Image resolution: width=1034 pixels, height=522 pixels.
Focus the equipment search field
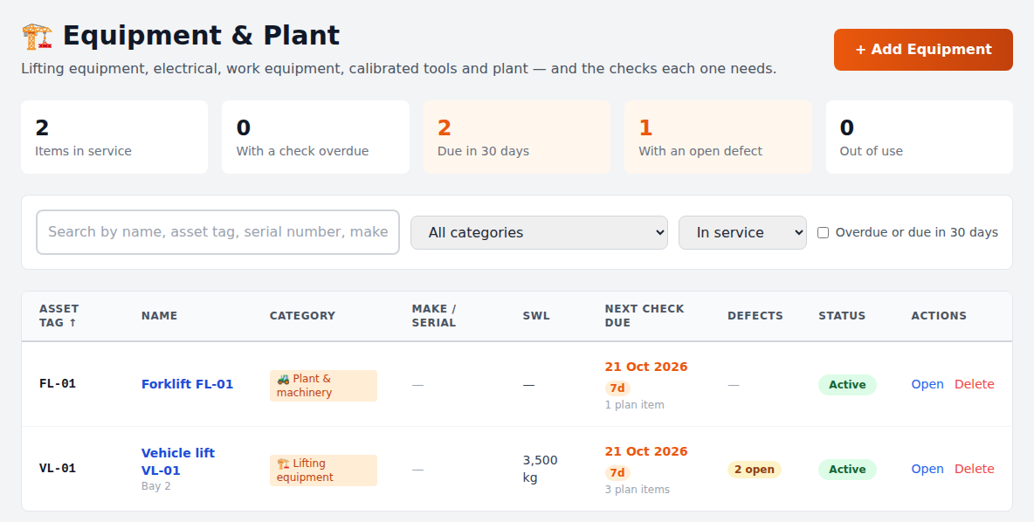pos(217,232)
